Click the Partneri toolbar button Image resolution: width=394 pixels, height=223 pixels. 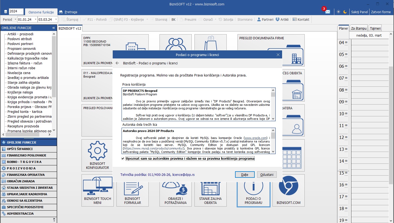click(265, 19)
